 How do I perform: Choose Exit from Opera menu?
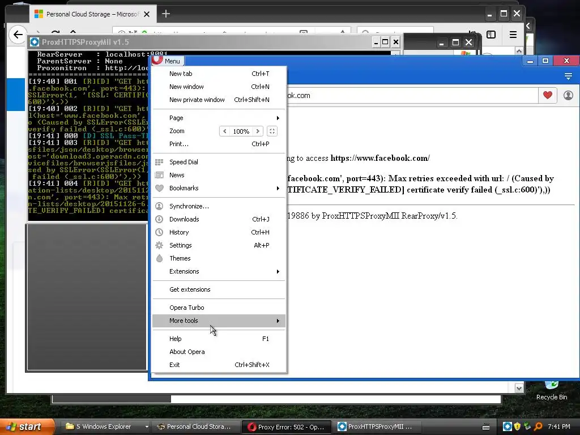(x=219, y=365)
